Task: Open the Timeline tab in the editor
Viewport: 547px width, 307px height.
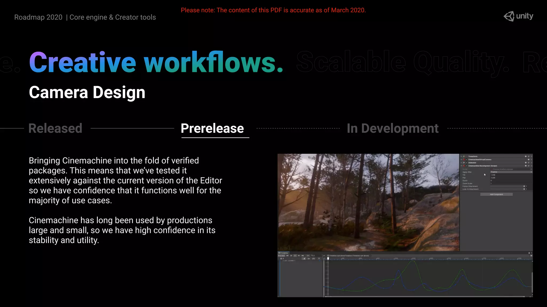Action: click(283, 253)
